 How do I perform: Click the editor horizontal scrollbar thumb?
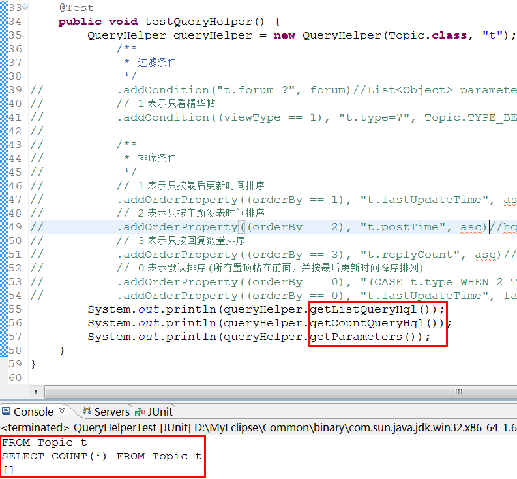pos(281,392)
